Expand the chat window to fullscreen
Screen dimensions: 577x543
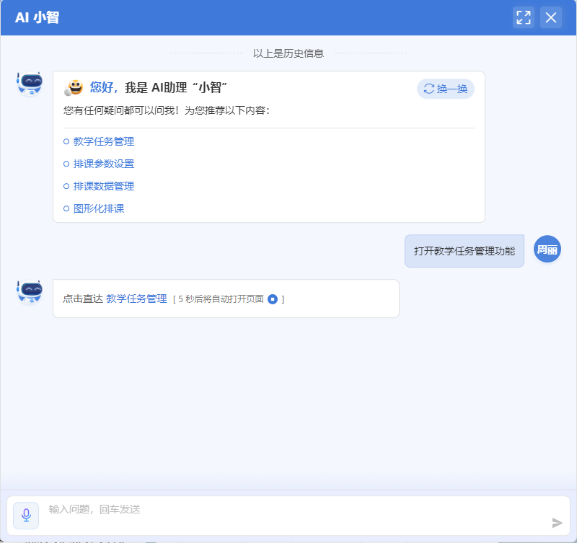[524, 17]
